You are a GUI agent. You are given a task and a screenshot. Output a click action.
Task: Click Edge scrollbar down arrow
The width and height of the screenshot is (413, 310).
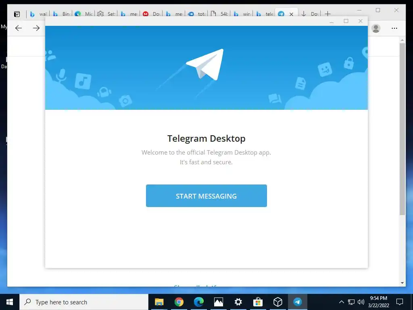pos(402,283)
